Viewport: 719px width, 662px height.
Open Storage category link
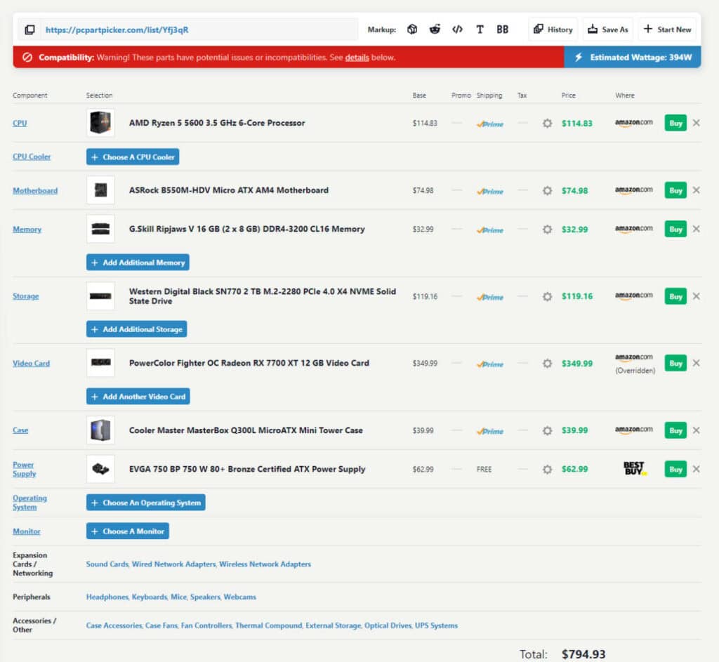coord(26,296)
